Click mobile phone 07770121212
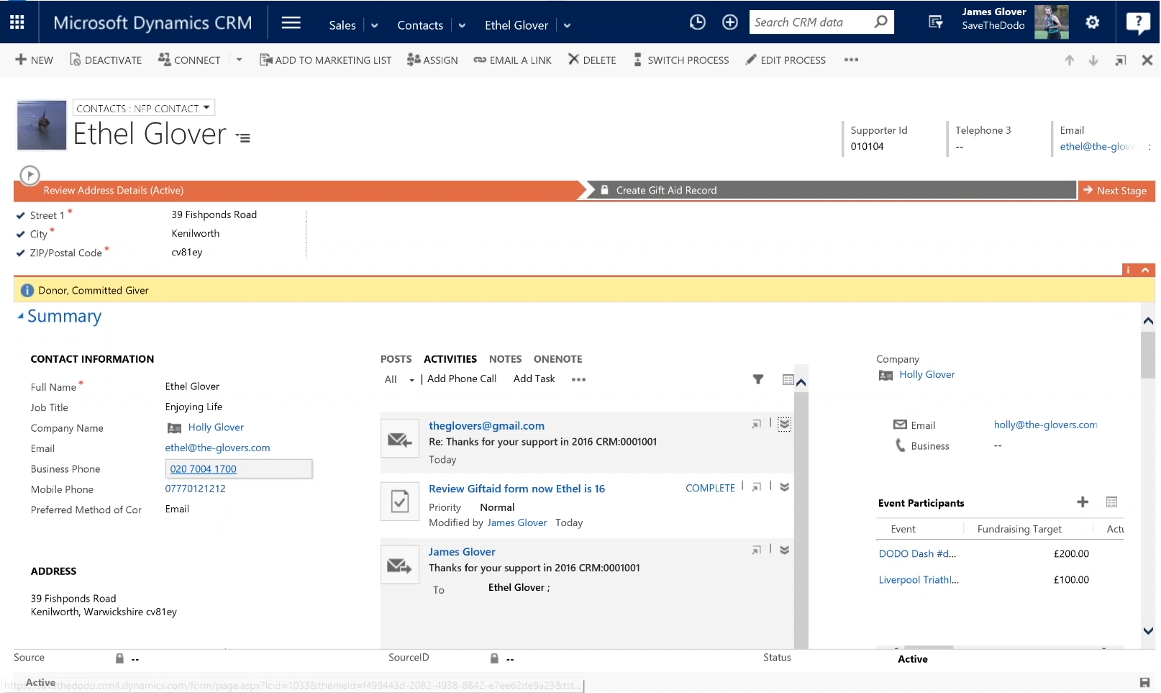Viewport: 1161px width, 693px height. 195,489
